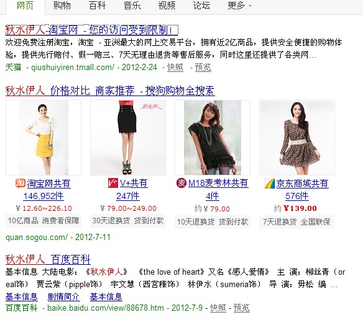Open black skirt product thumbnail
363x320 pixels.
click(128, 138)
